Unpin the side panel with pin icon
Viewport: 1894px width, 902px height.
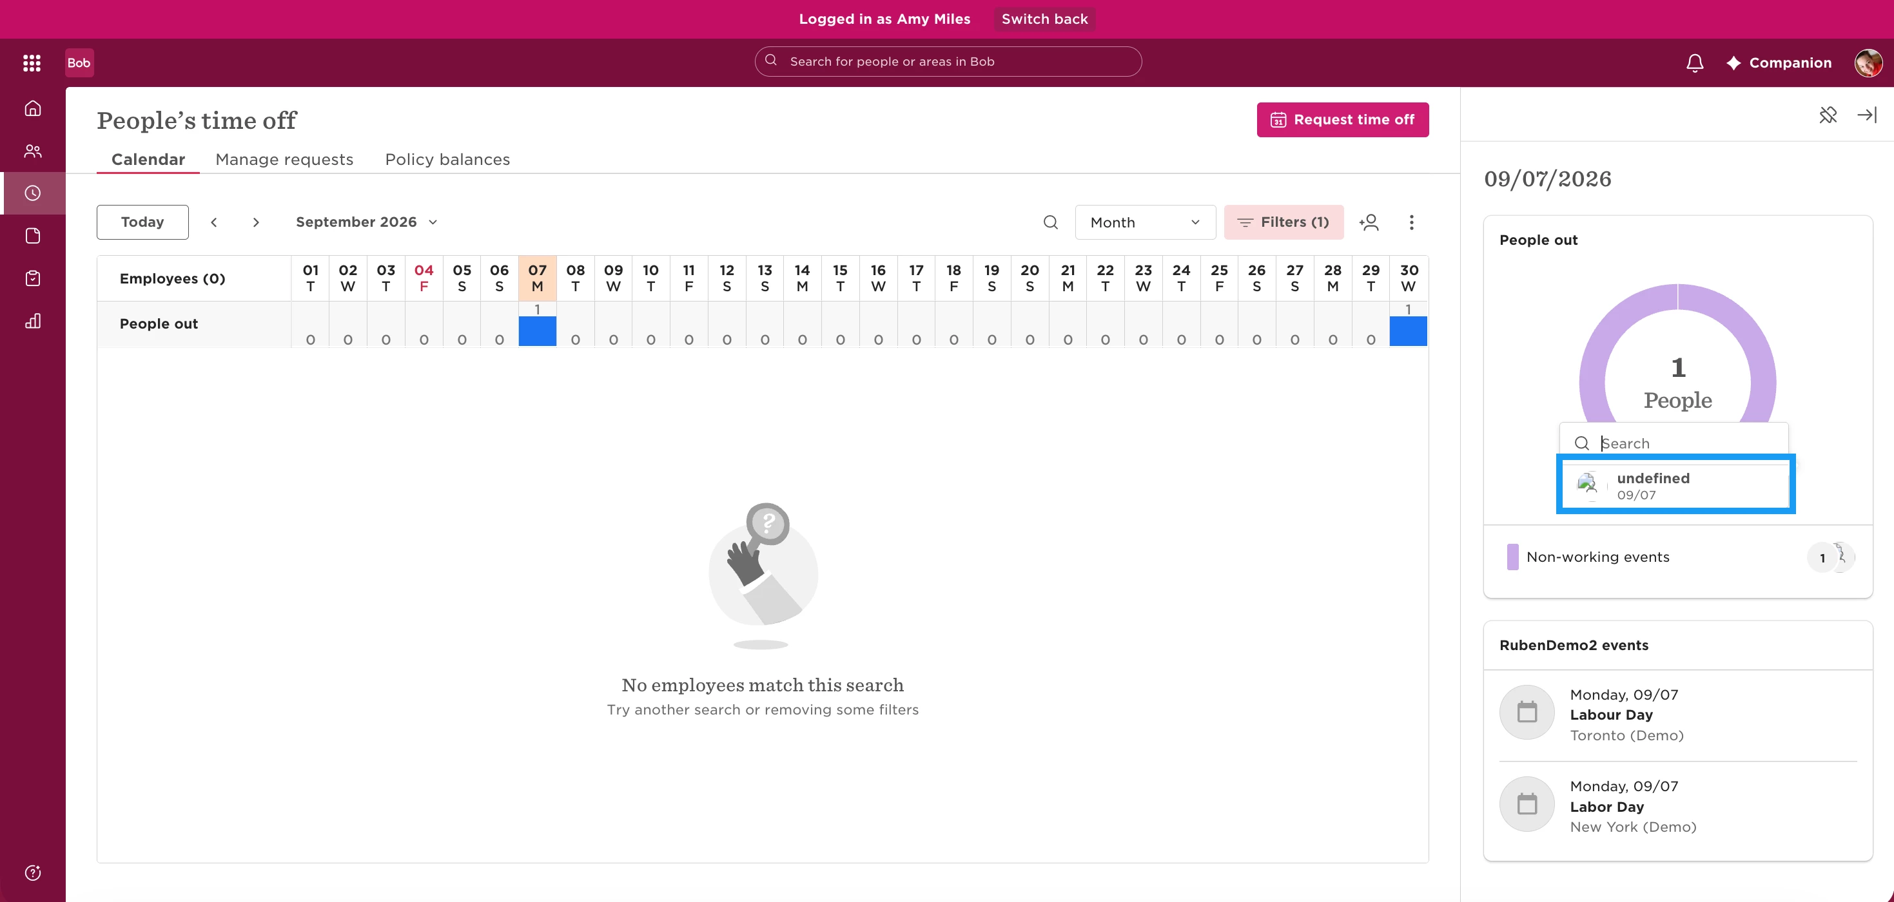point(1828,115)
